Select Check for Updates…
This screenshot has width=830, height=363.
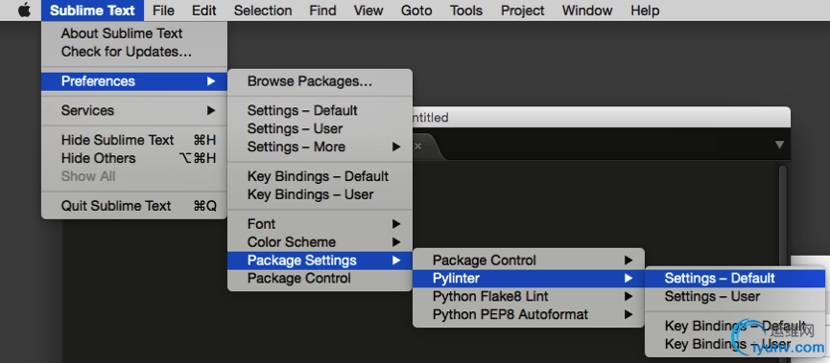(134, 52)
